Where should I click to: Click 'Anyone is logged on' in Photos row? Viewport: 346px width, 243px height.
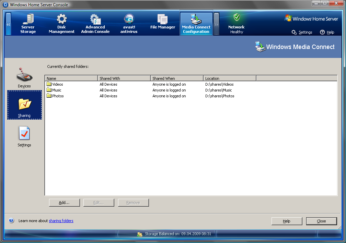pos(169,96)
